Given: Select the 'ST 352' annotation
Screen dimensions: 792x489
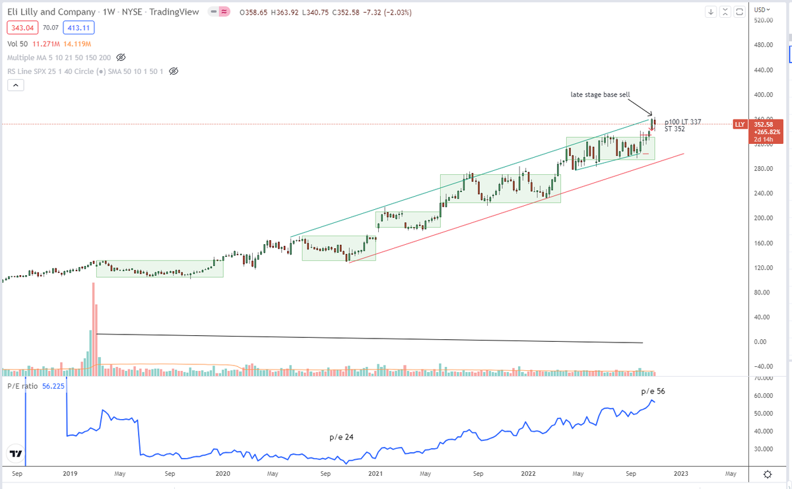Looking at the screenshot, I should coord(675,129).
